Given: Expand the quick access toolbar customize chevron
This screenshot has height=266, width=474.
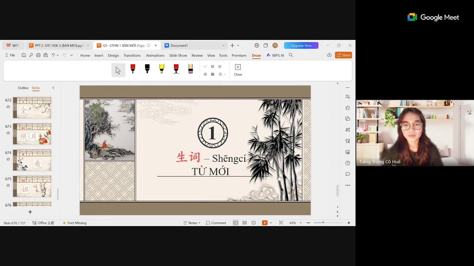Looking at the screenshot, I should [71, 55].
